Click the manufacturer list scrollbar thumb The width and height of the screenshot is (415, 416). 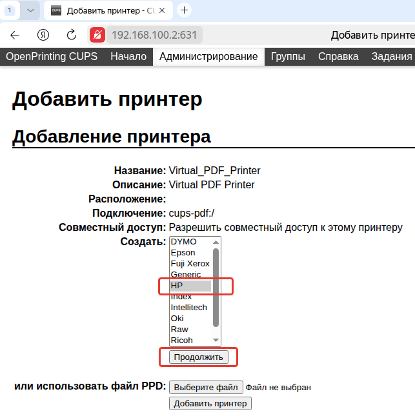pyautogui.click(x=216, y=287)
